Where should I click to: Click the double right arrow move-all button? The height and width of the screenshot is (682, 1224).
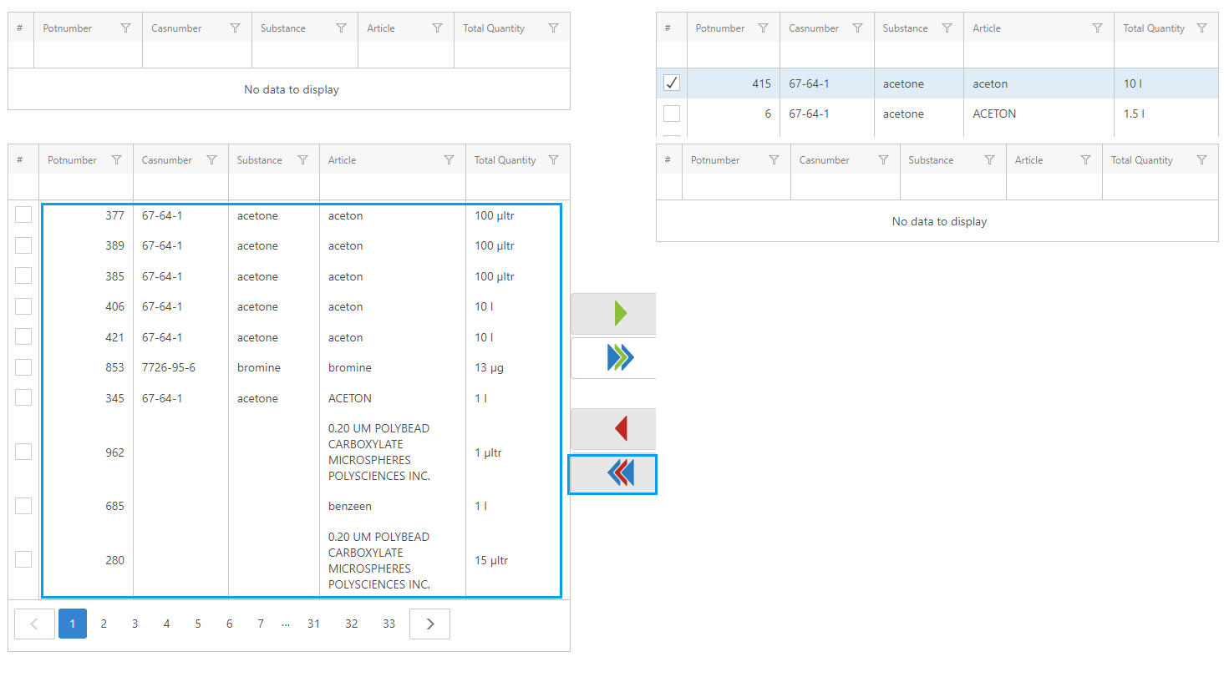(x=619, y=357)
